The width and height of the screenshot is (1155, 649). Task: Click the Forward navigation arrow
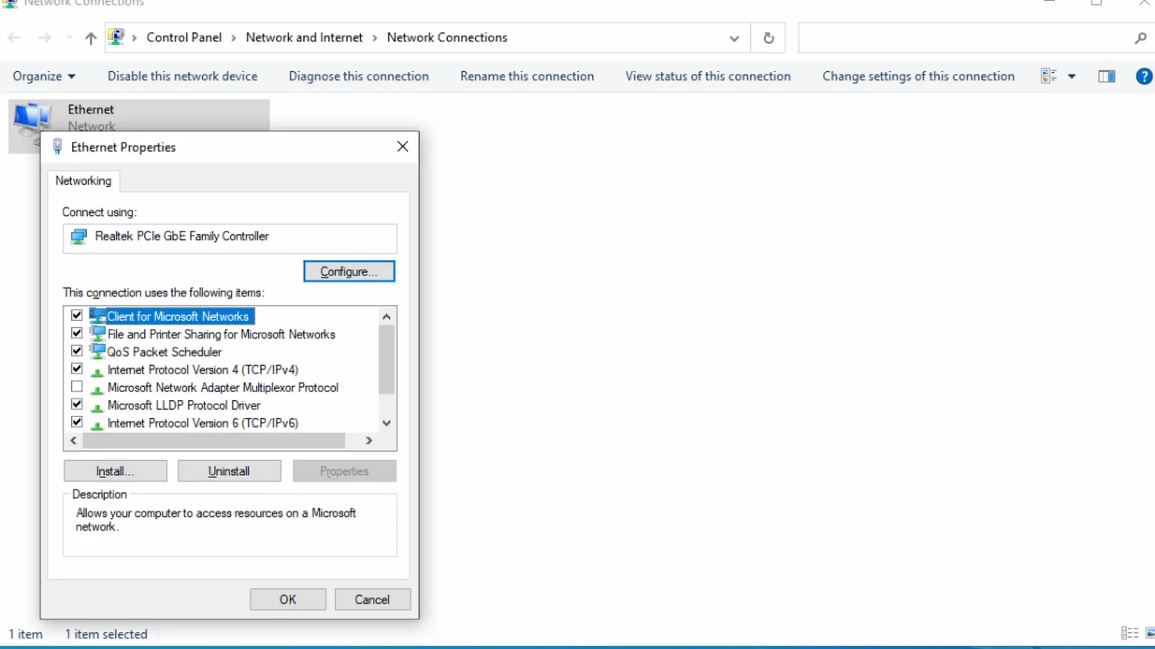pyautogui.click(x=45, y=37)
